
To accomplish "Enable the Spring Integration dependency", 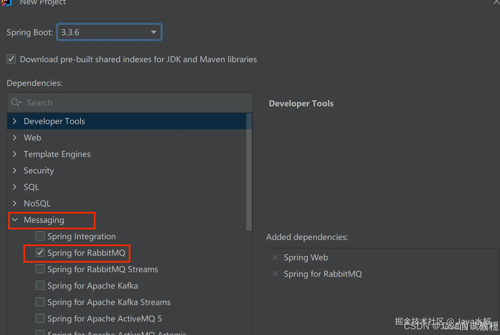I will pyautogui.click(x=40, y=236).
